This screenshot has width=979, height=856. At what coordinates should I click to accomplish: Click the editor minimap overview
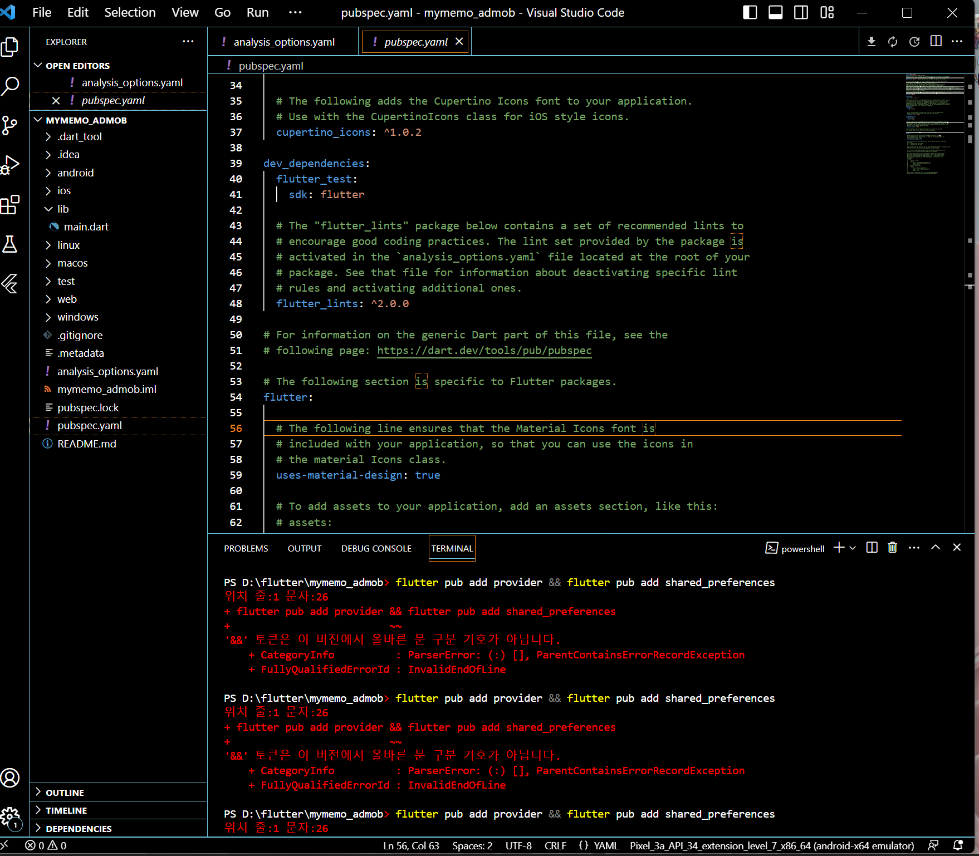[x=934, y=125]
